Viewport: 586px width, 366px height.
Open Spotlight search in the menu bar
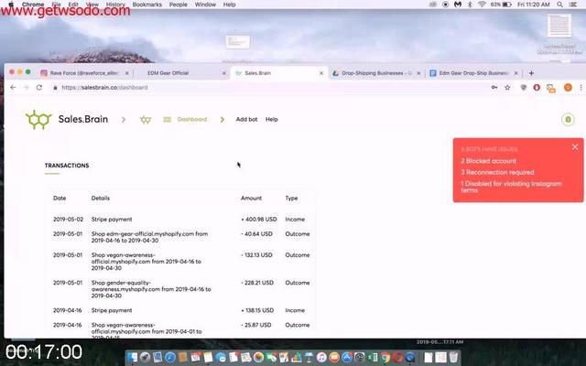[559, 5]
